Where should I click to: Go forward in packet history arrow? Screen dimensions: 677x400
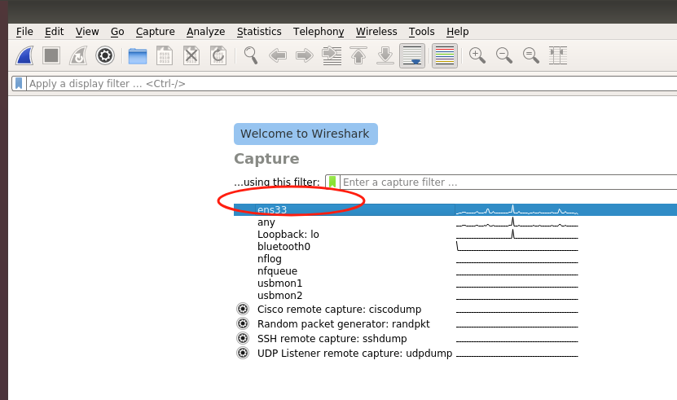click(305, 55)
